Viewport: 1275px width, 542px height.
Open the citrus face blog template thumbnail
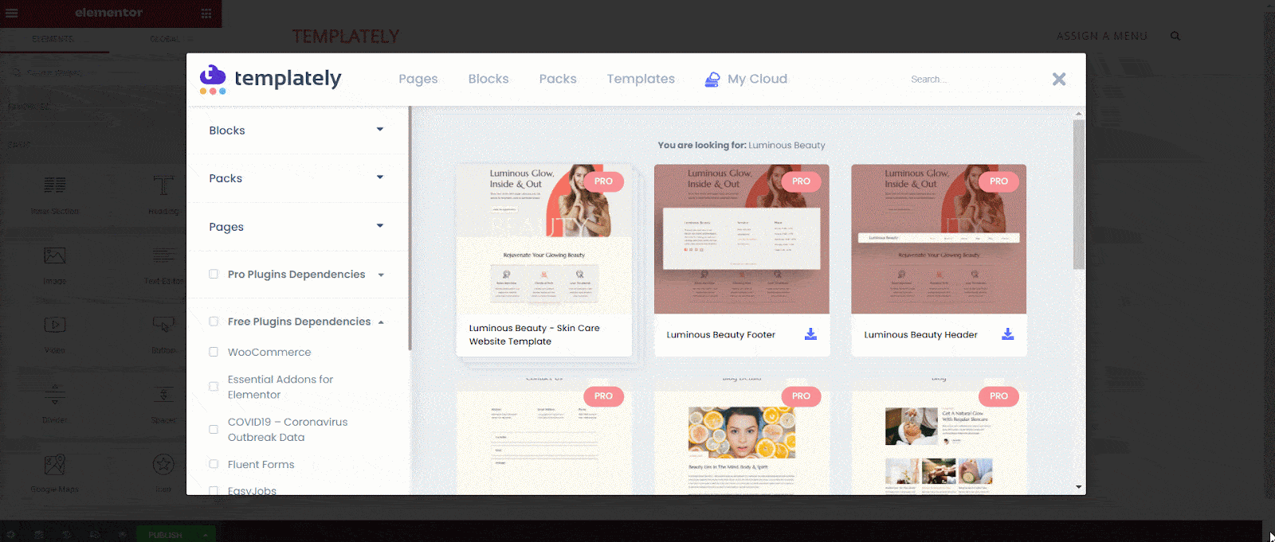tap(742, 437)
